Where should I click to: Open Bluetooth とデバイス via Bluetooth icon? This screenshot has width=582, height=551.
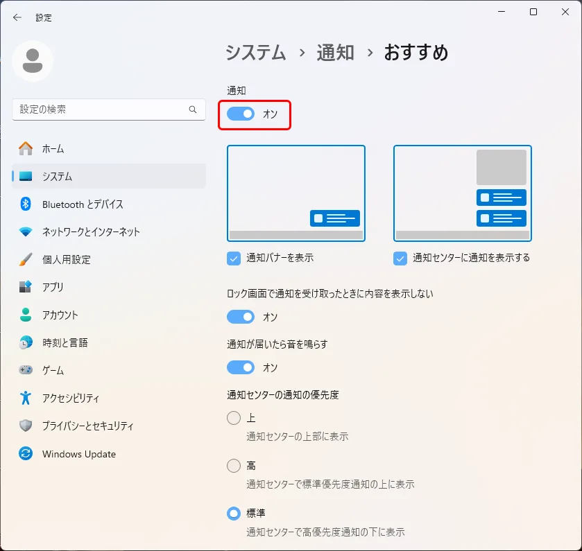point(26,204)
